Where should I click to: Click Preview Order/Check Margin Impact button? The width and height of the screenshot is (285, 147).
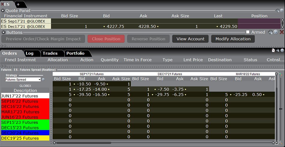(x=43, y=39)
